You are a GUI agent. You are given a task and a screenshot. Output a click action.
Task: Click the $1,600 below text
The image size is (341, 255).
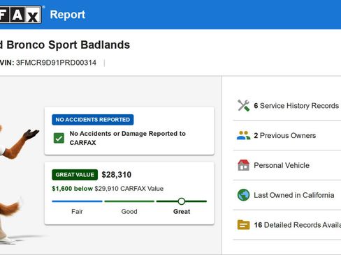pyautogui.click(x=72, y=188)
